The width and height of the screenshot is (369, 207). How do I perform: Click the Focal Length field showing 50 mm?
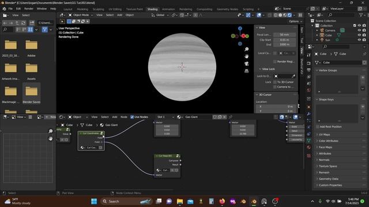[x=284, y=34]
